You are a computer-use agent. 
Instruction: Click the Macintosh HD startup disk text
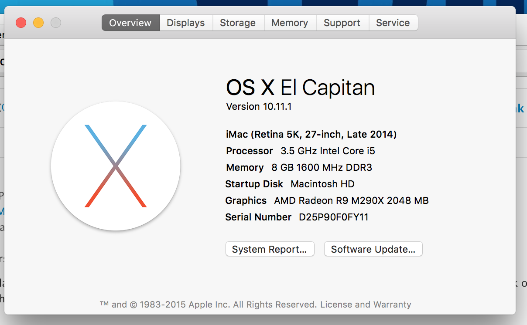click(322, 184)
